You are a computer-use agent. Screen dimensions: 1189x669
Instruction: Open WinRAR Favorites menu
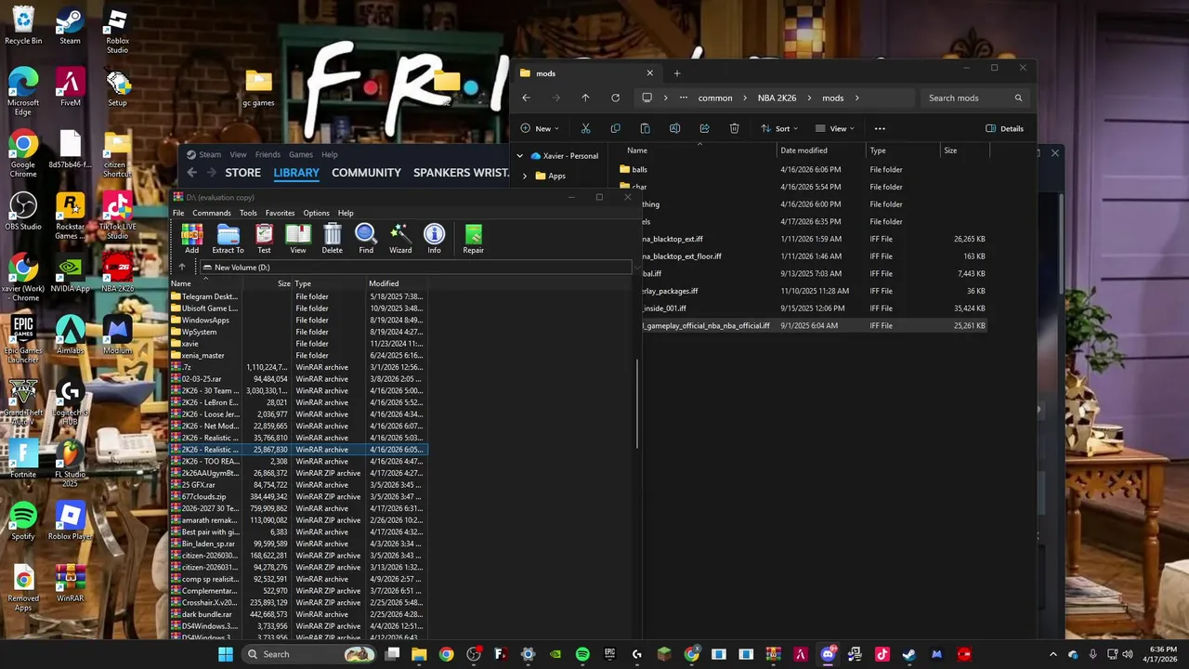pos(280,213)
